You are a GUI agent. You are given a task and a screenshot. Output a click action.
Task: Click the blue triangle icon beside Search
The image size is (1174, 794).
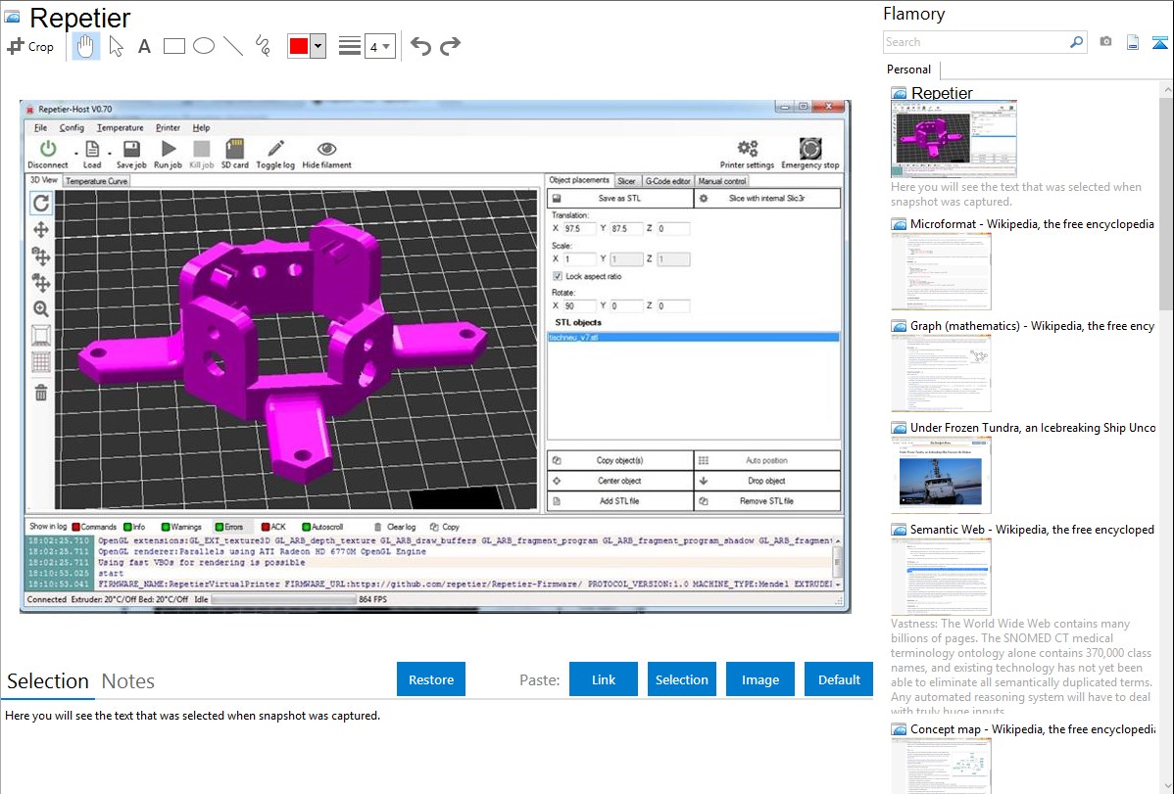pyautogui.click(x=1159, y=42)
